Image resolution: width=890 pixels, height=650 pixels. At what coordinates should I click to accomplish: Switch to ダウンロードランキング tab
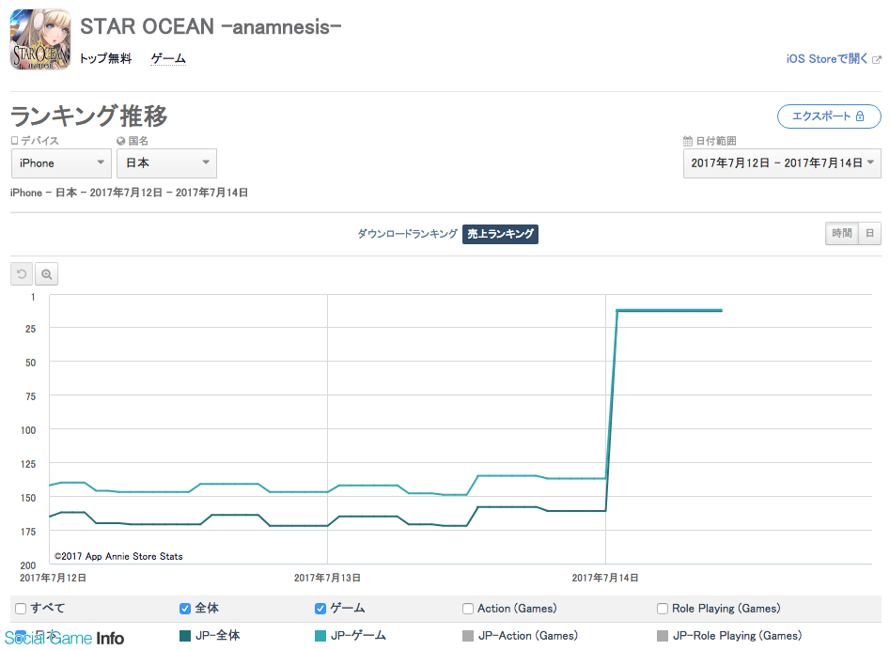click(x=407, y=234)
